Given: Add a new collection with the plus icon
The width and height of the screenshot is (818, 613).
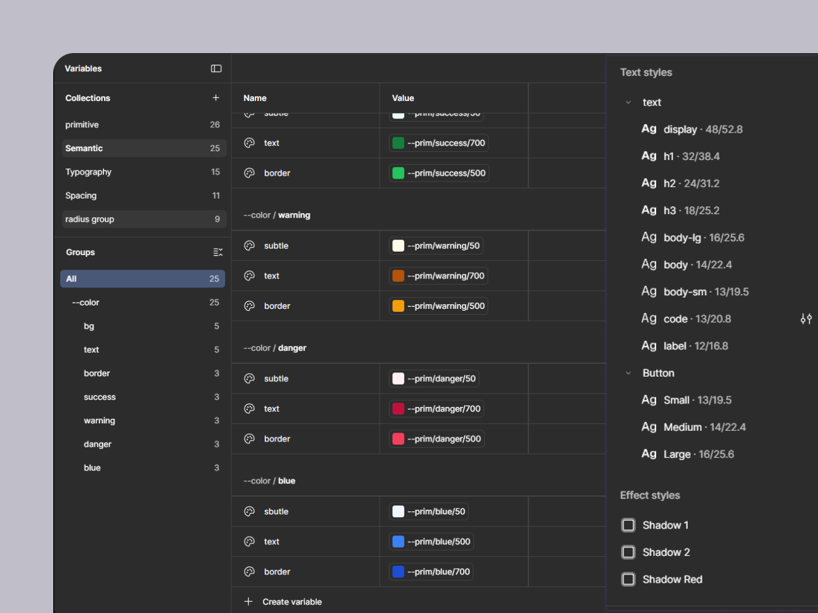Looking at the screenshot, I should [216, 97].
